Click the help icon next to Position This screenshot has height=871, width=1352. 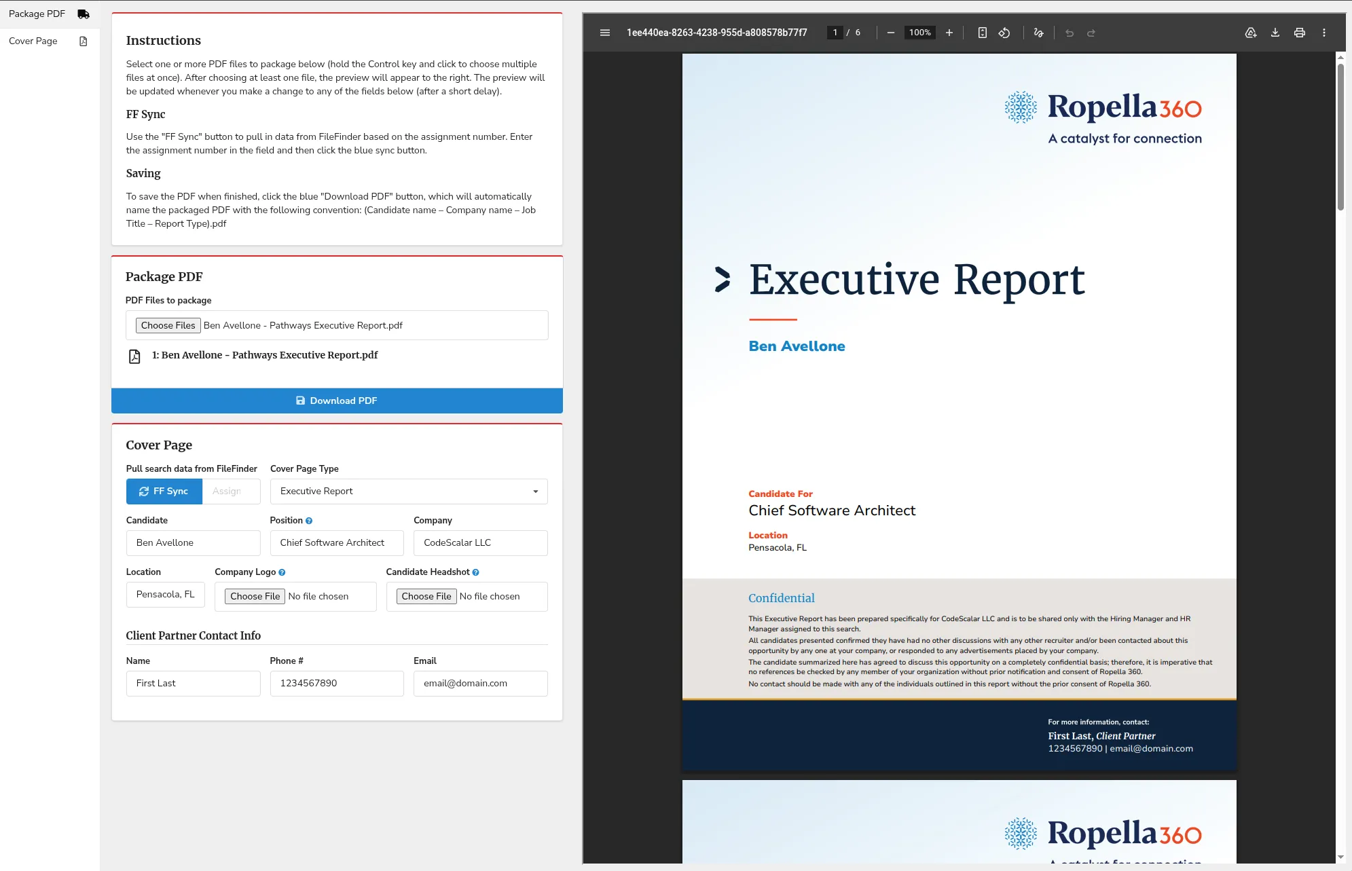pos(309,521)
